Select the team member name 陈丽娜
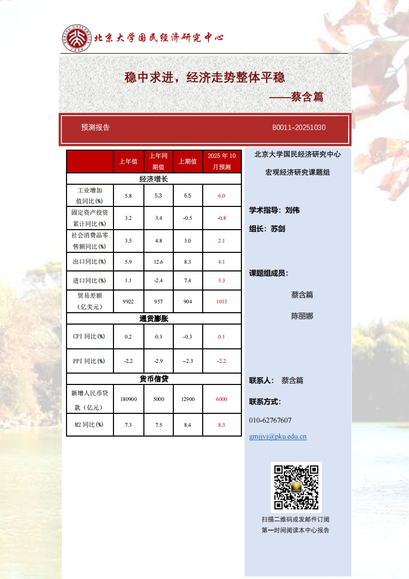The image size is (409, 579). coord(302,316)
